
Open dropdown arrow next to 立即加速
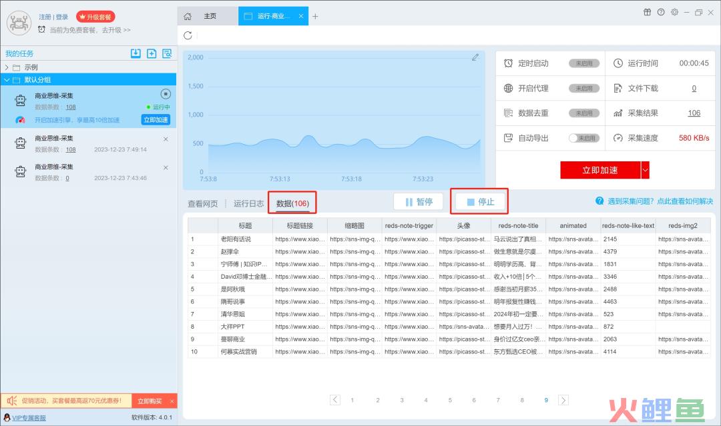pos(645,170)
